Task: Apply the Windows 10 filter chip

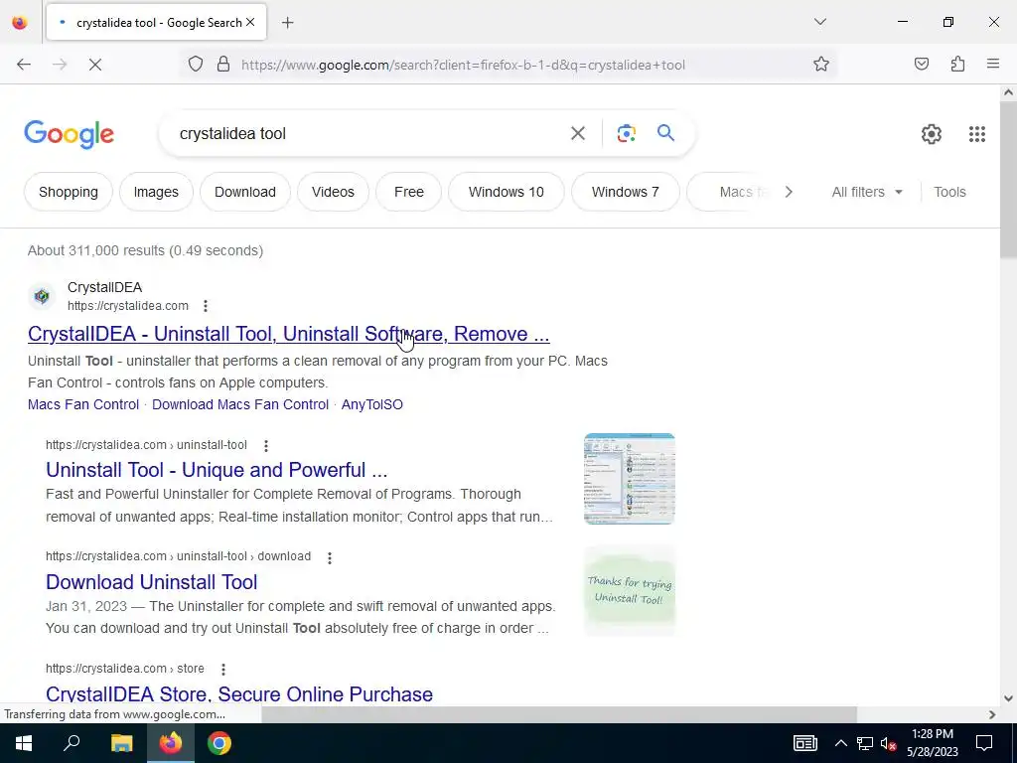Action: click(x=506, y=192)
